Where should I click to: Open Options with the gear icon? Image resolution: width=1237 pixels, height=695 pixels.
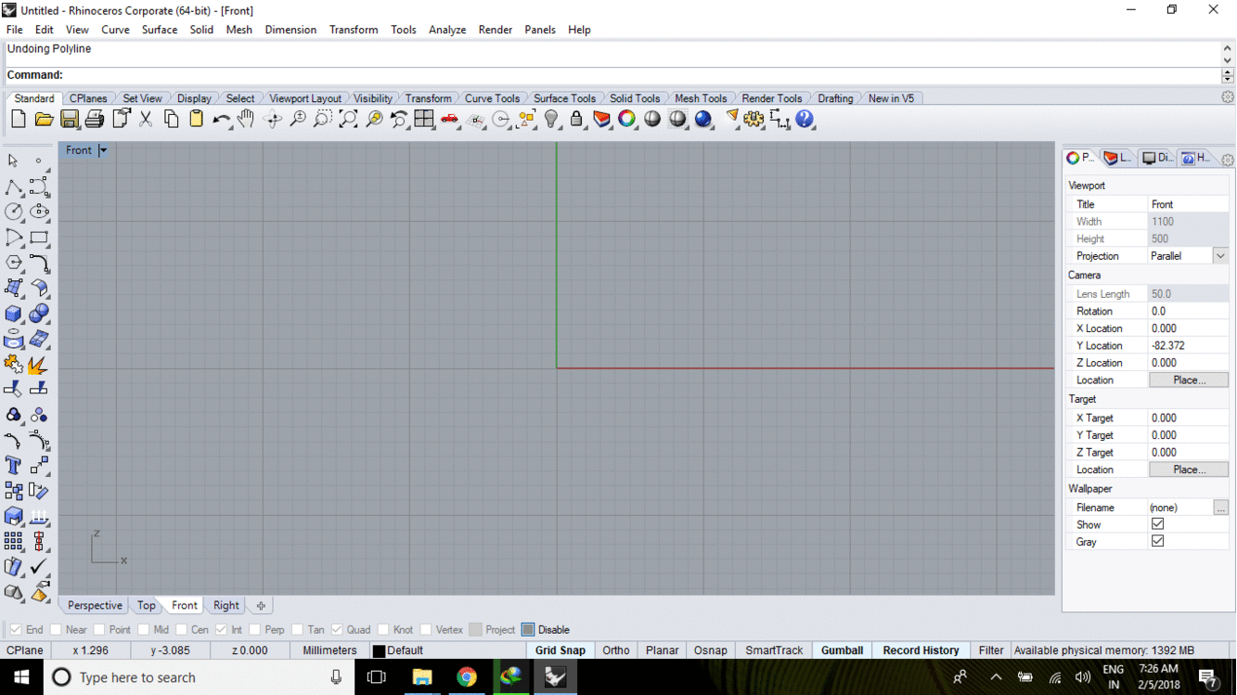click(x=754, y=119)
